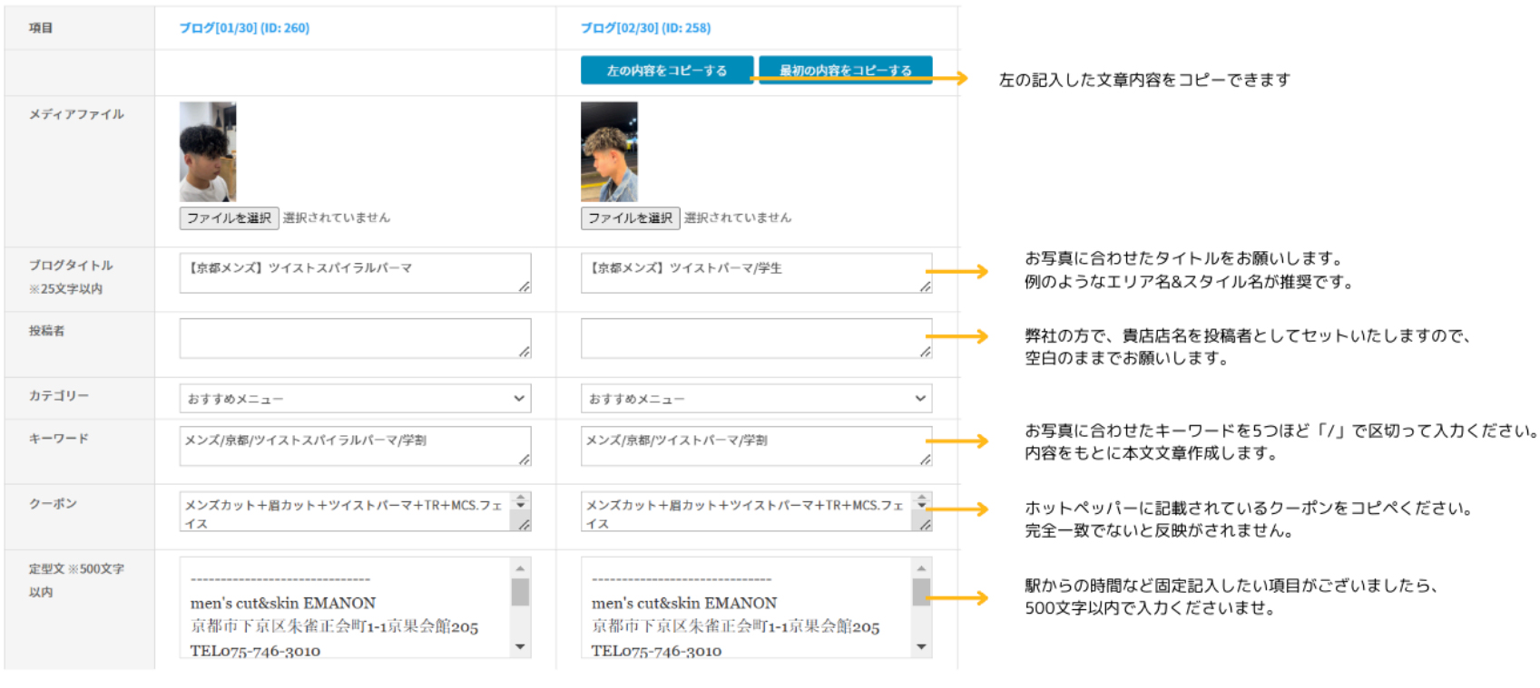Click the ブログ[01/30] (ID: 260) link
The height and width of the screenshot is (688, 1540).
coord(244,28)
